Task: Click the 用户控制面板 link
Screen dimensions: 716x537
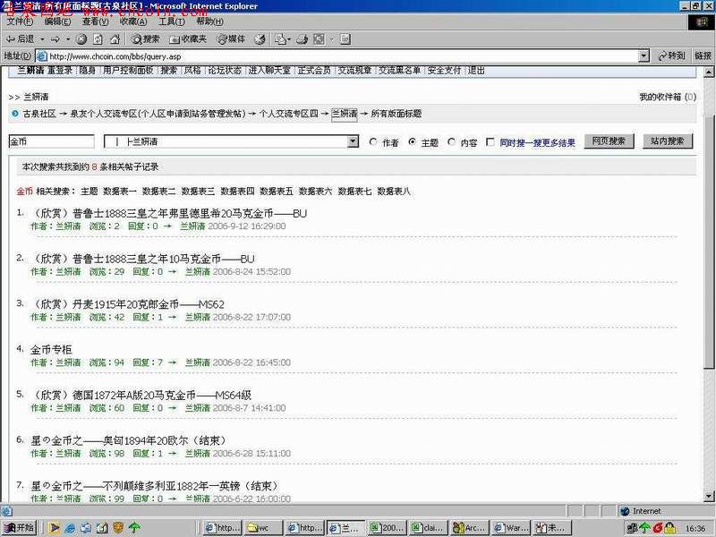Action: [128, 71]
